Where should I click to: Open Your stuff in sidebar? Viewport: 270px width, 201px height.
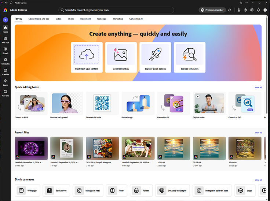coord(5,40)
